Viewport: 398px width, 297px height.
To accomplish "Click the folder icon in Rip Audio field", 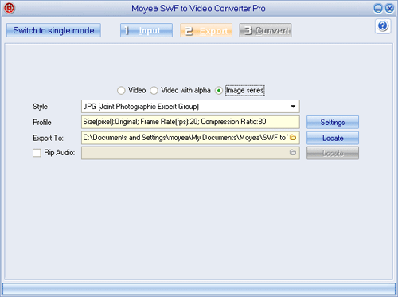I will [x=293, y=153].
